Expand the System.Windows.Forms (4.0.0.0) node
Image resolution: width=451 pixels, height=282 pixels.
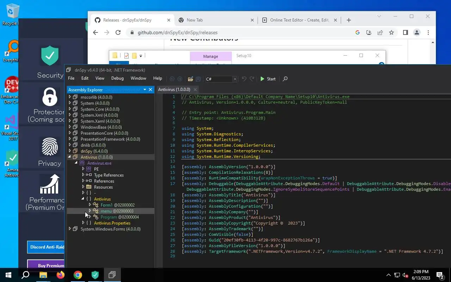pyautogui.click(x=70, y=229)
